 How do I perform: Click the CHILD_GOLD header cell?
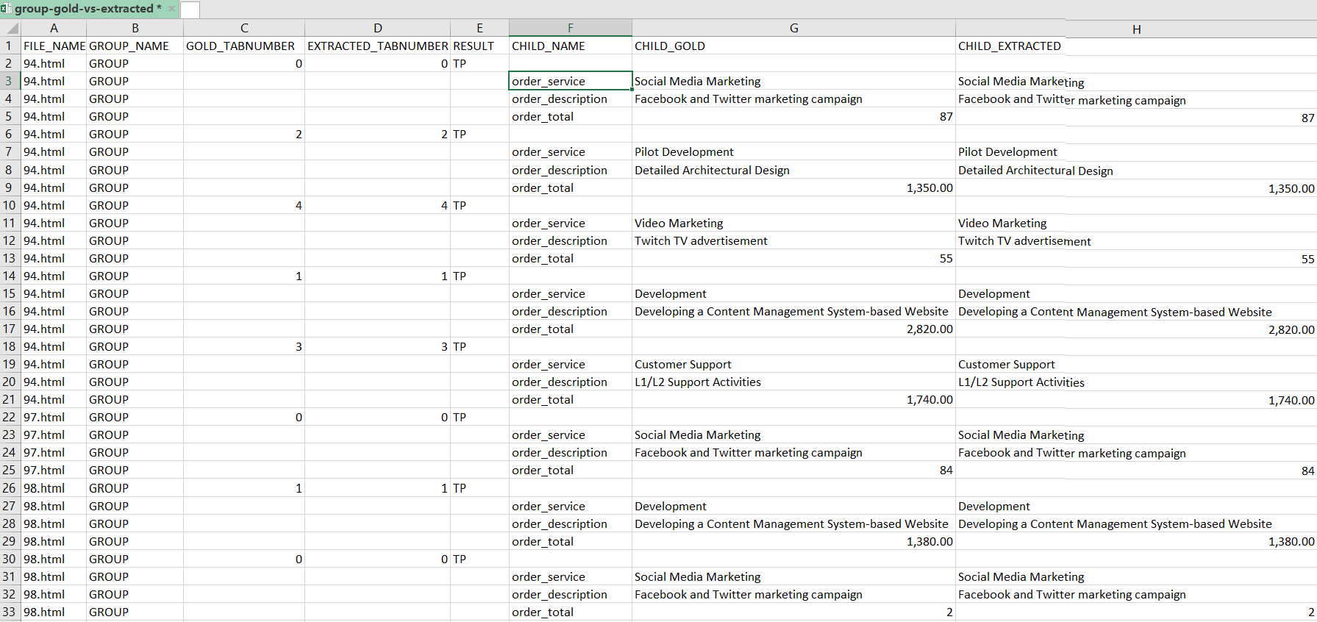[794, 46]
